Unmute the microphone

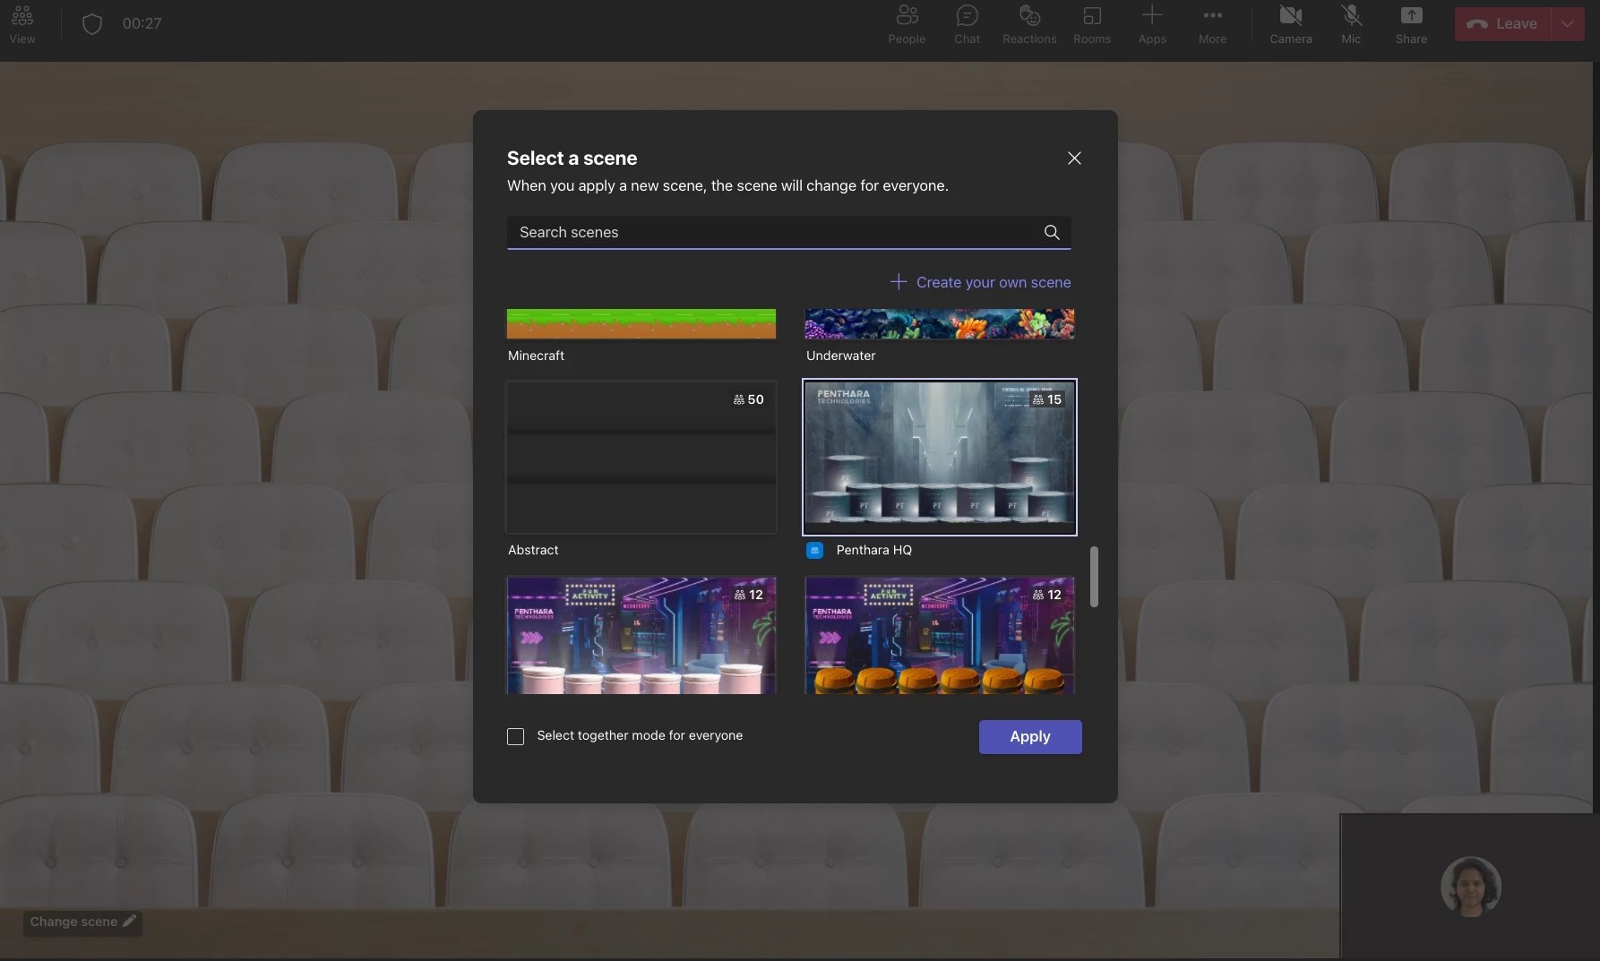1351,23
